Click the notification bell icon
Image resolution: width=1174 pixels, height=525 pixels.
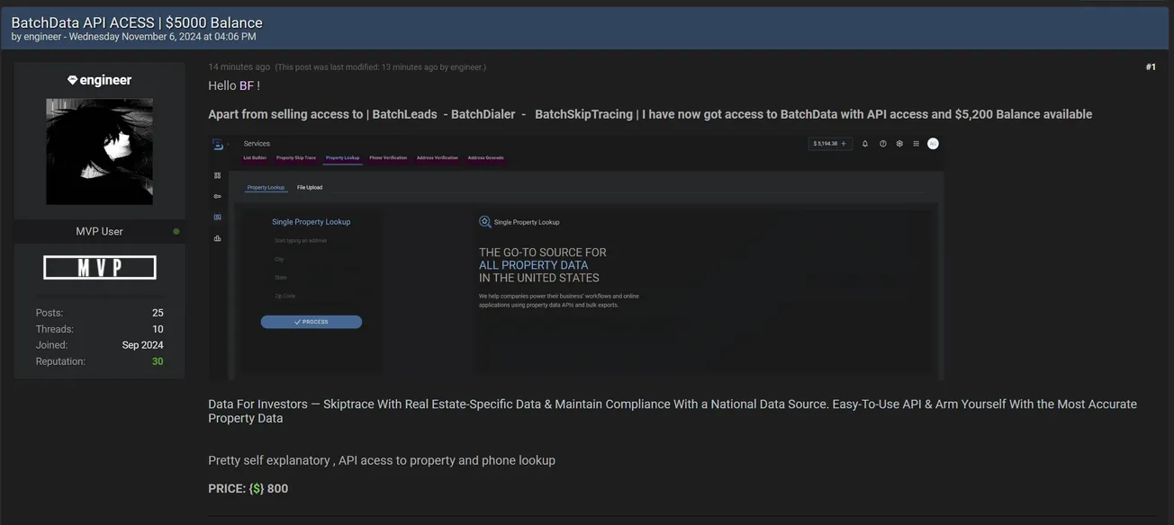(865, 144)
